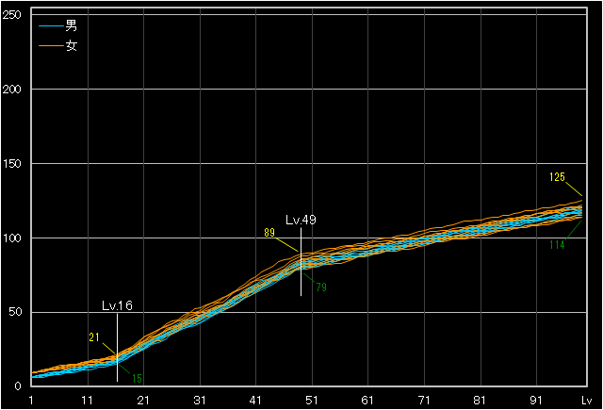Click y-axis label 50
The image size is (603, 410).
point(15,312)
